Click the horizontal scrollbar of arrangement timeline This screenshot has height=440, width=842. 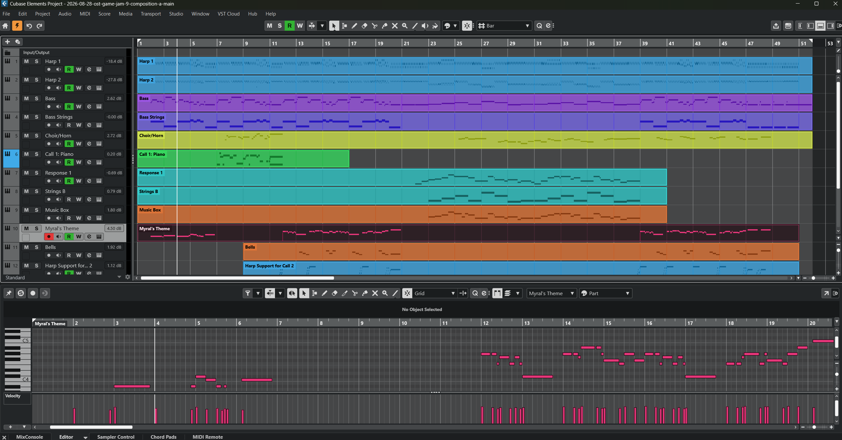(x=237, y=278)
